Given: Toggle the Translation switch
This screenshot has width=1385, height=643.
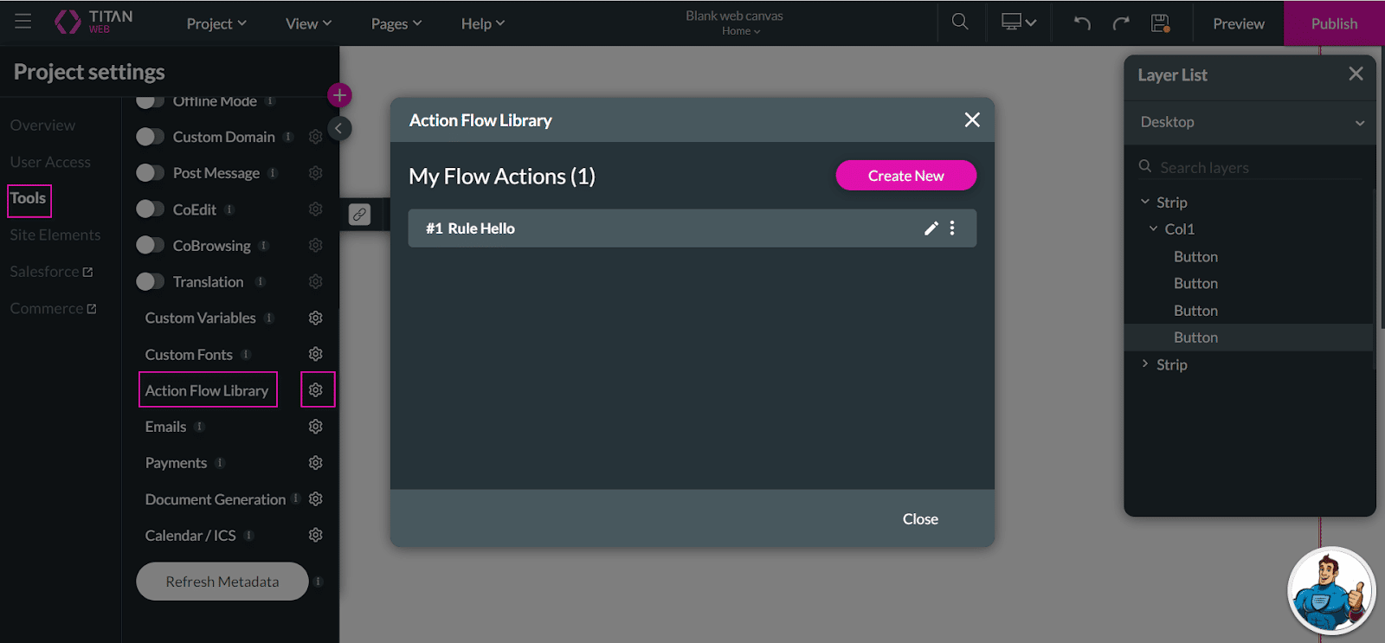Looking at the screenshot, I should click(x=150, y=282).
